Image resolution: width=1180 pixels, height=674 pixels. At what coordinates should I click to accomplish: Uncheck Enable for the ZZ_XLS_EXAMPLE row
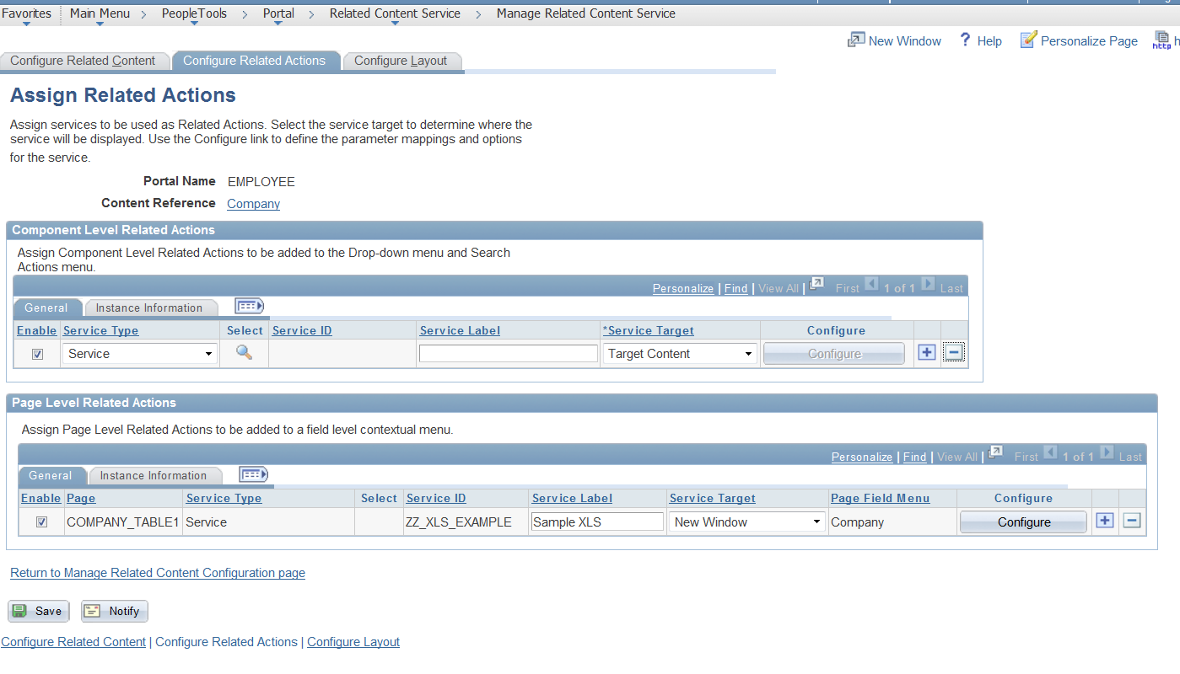pyautogui.click(x=41, y=521)
